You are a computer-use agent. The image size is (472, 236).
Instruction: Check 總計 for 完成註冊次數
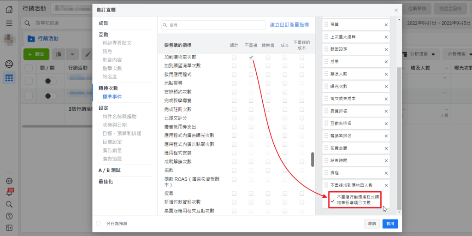point(234,109)
